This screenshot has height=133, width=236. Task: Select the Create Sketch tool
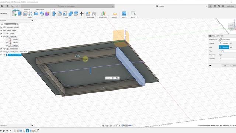coord(14,14)
